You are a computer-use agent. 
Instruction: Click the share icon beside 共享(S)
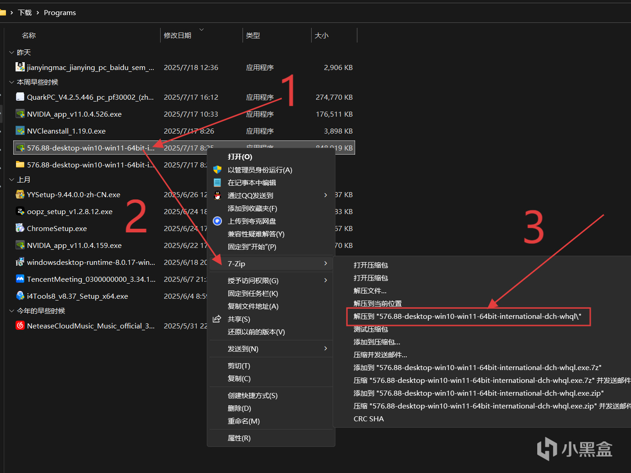(218, 319)
